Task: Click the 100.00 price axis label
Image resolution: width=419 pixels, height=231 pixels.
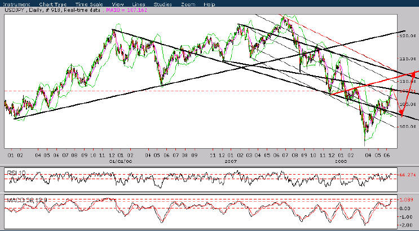Action: click(x=407, y=127)
